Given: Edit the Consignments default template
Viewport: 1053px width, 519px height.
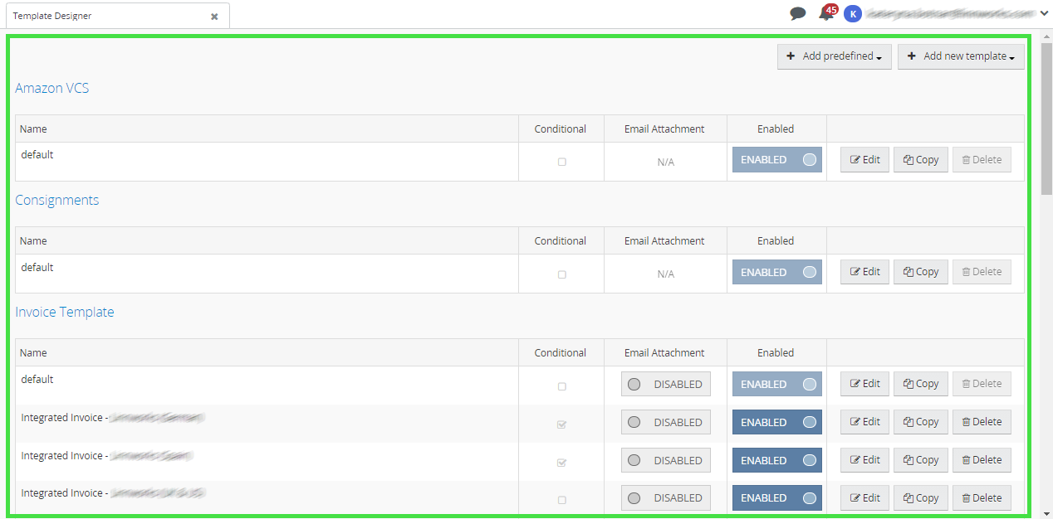Looking at the screenshot, I should click(865, 272).
